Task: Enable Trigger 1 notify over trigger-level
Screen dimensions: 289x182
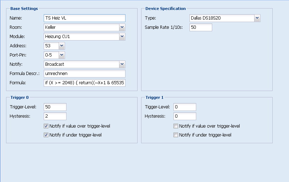Action: pyautogui.click(x=176, y=126)
